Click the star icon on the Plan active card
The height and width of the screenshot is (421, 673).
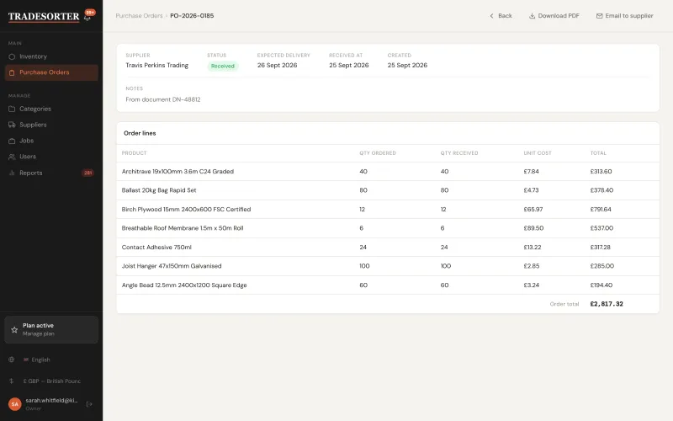[14, 330]
